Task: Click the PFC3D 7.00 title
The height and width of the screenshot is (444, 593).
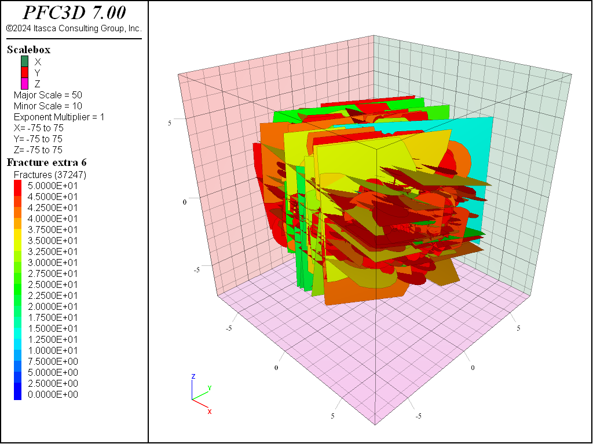Action: 74,13
